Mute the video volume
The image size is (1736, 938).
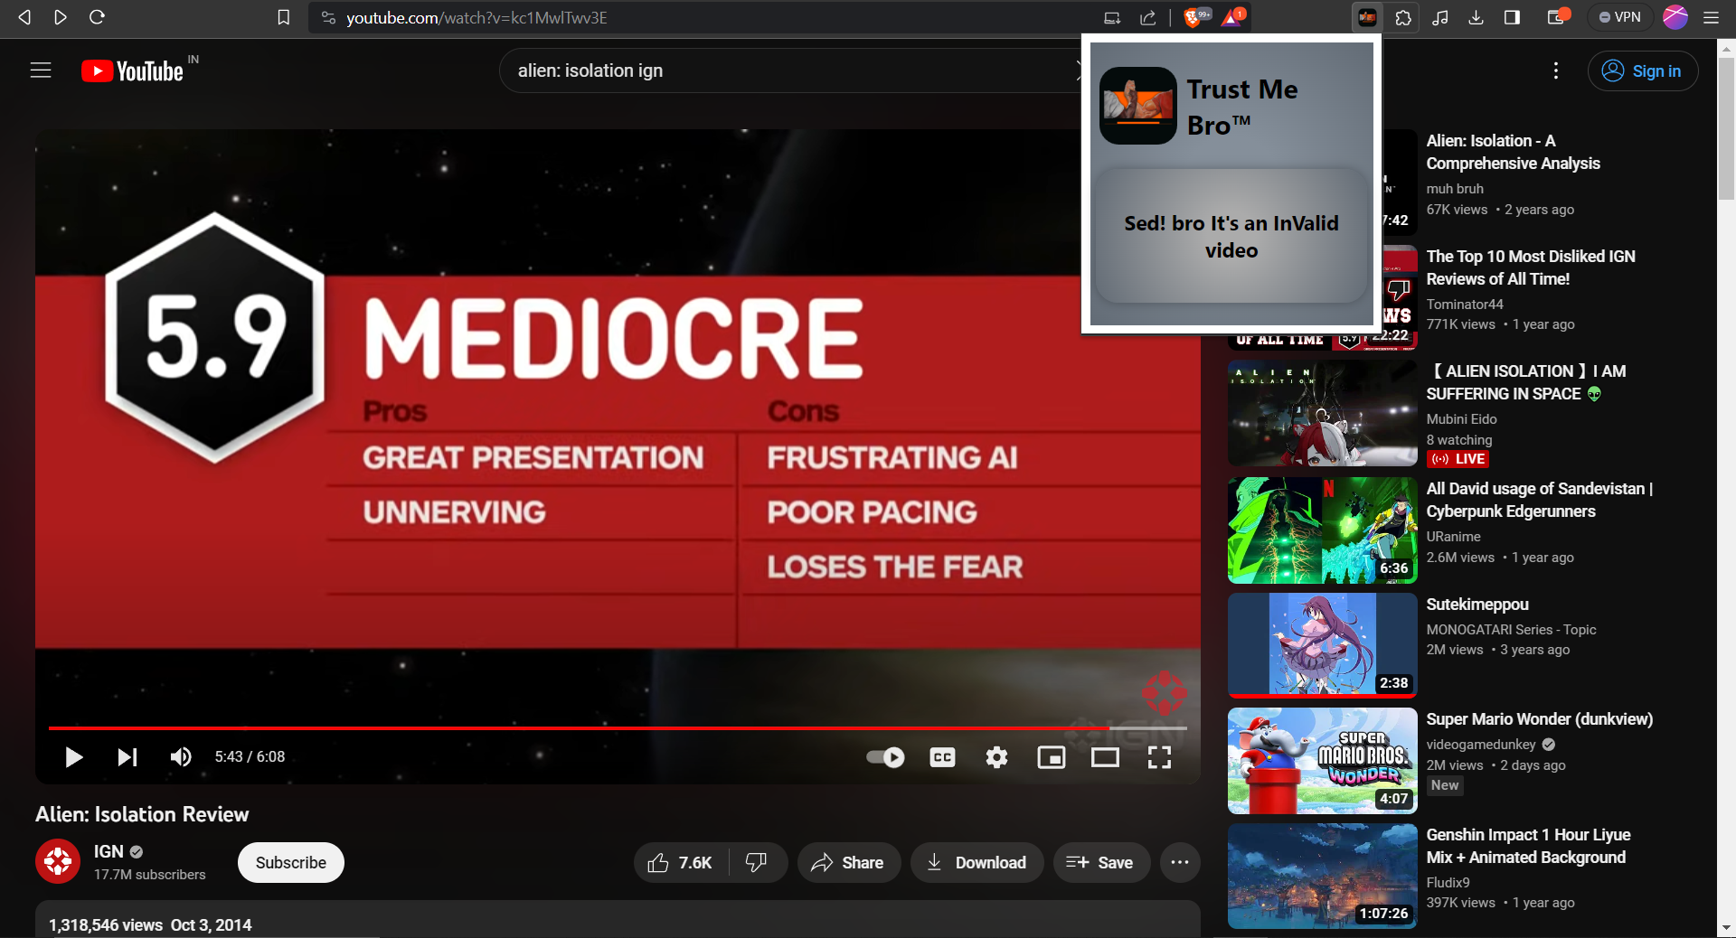(181, 757)
